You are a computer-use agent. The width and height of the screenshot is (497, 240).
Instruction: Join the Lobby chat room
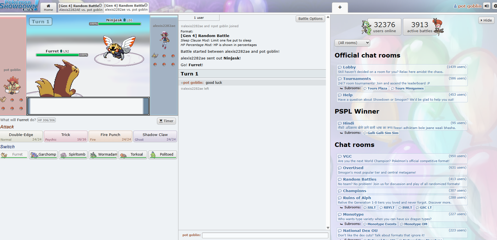click(349, 67)
